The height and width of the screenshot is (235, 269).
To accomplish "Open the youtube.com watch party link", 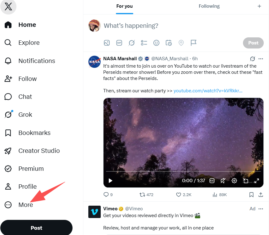I will coord(208,91).
